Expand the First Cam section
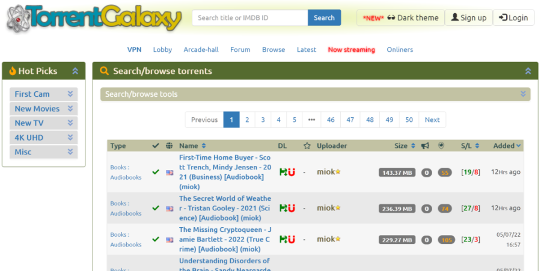Screen dimensions: 541x271 click(43, 94)
